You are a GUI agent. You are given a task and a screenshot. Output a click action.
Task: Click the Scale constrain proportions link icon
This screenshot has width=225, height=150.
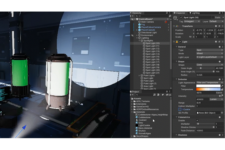[x=190, y=37]
